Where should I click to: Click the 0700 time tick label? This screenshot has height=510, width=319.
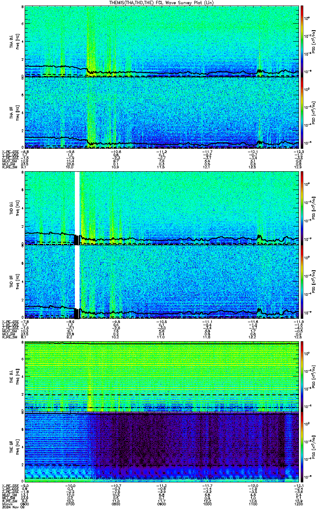71,504
